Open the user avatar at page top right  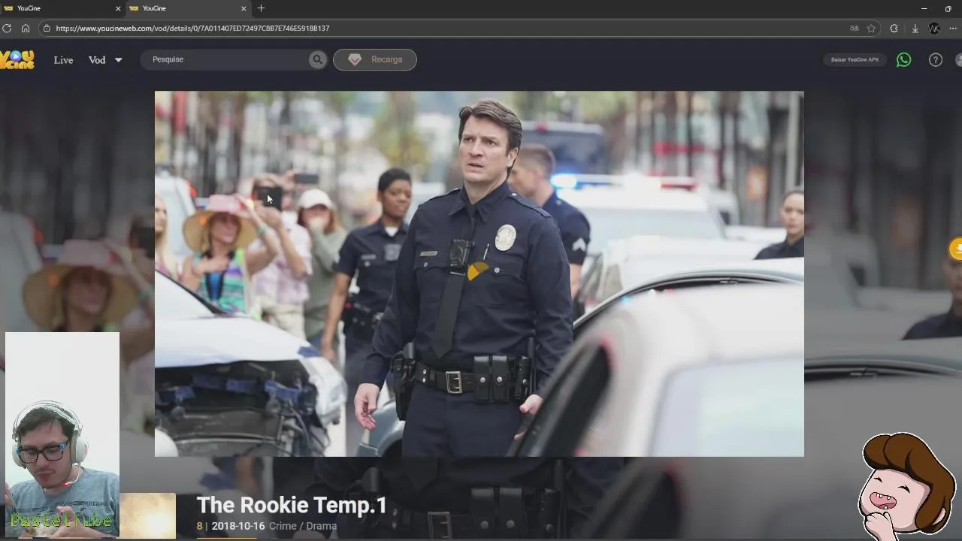(x=958, y=59)
